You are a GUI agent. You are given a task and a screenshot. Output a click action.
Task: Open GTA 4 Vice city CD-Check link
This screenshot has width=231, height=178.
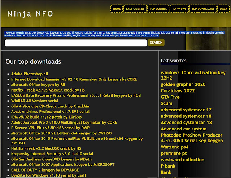(x=50, y=106)
